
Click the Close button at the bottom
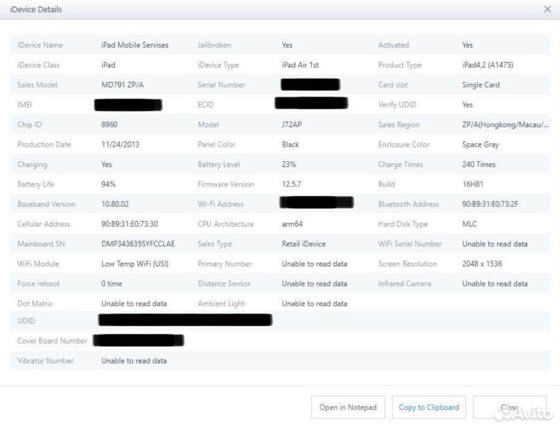click(509, 407)
